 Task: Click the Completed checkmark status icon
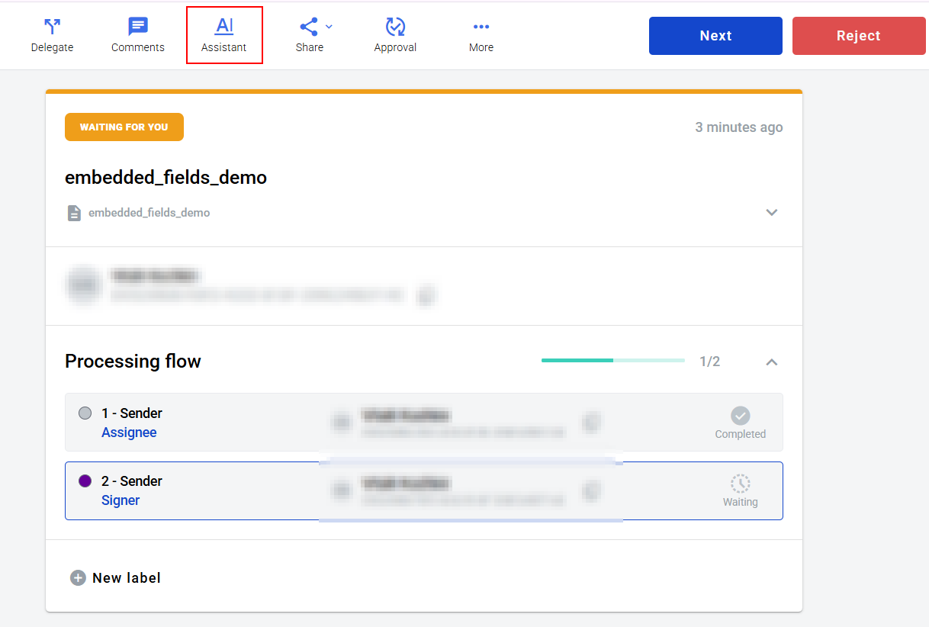click(740, 416)
